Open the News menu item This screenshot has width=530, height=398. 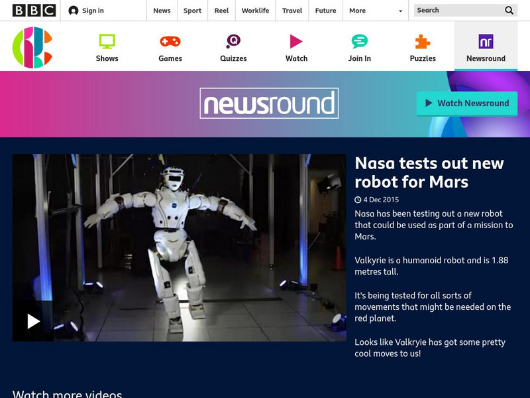[162, 11]
